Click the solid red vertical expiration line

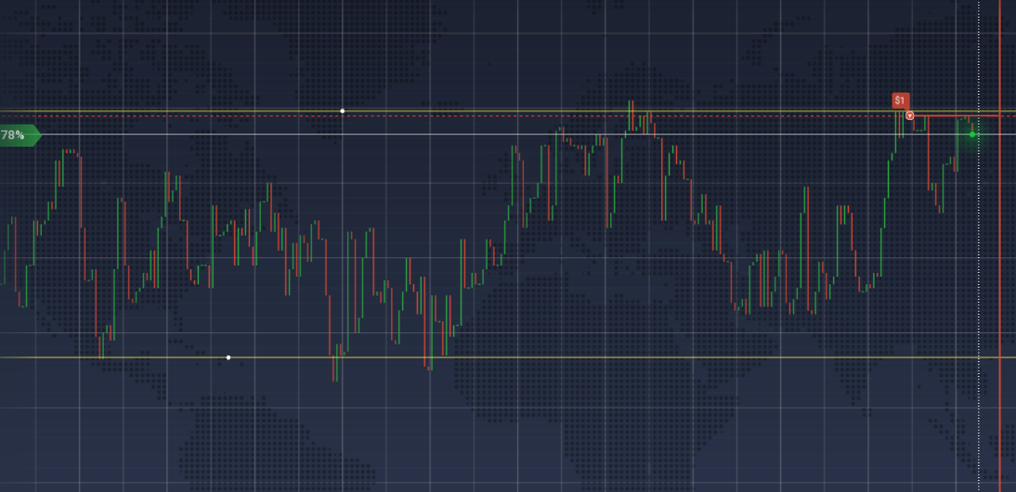[999, 278]
